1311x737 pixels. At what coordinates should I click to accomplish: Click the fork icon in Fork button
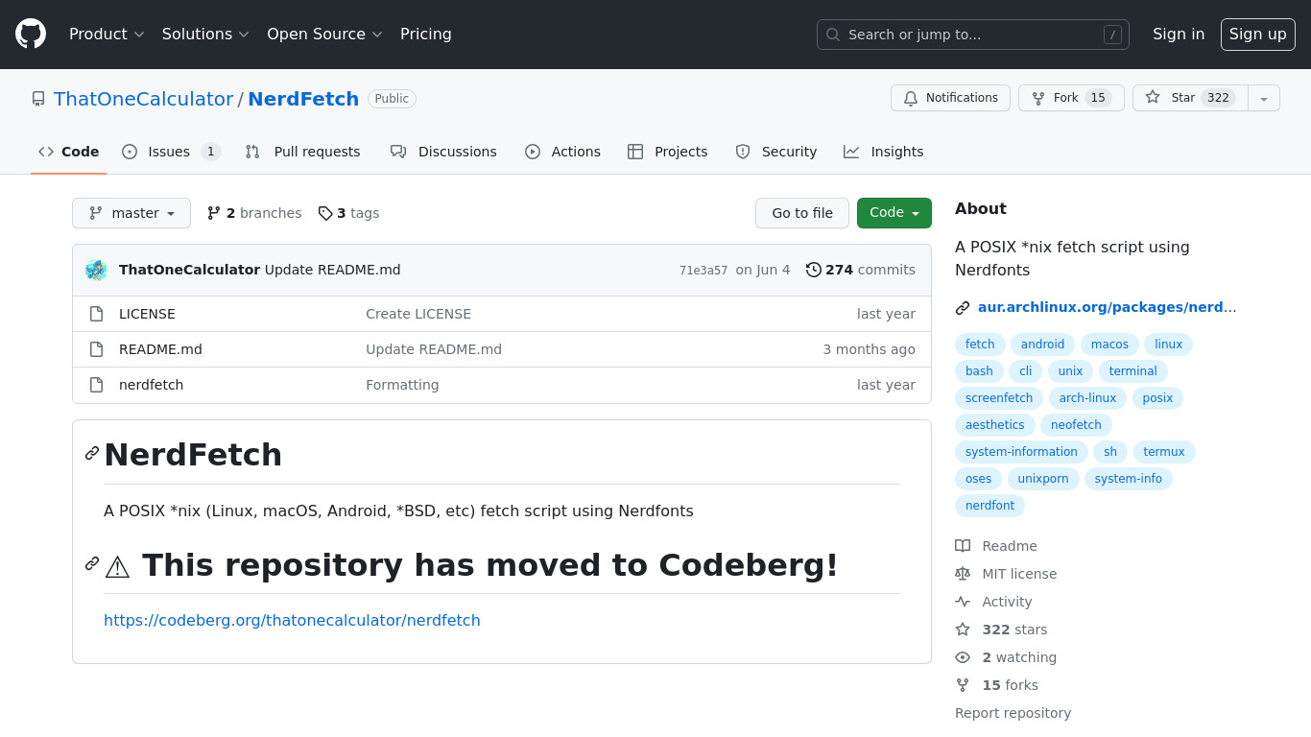point(1038,98)
